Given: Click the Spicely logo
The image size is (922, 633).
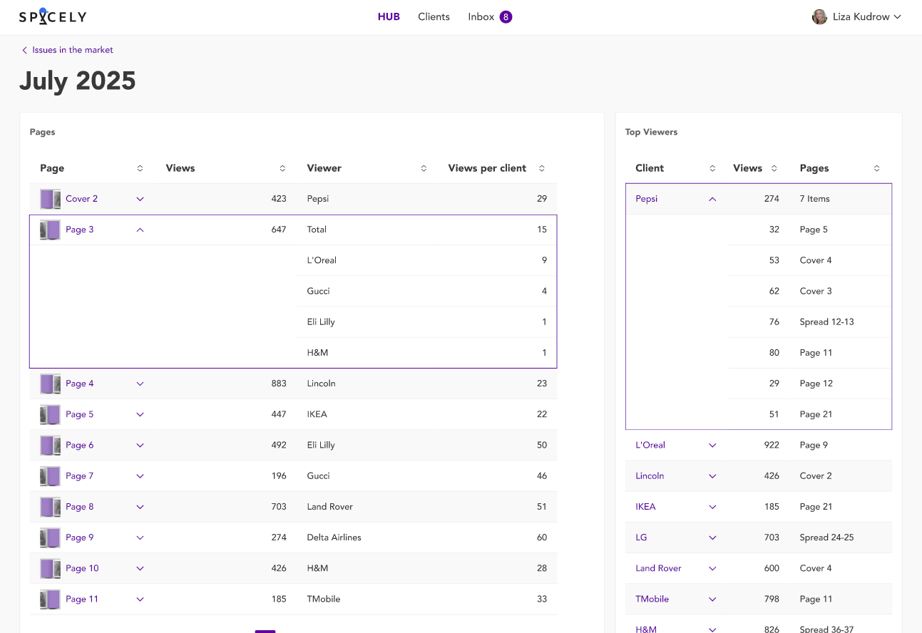Looking at the screenshot, I should coord(53,16).
